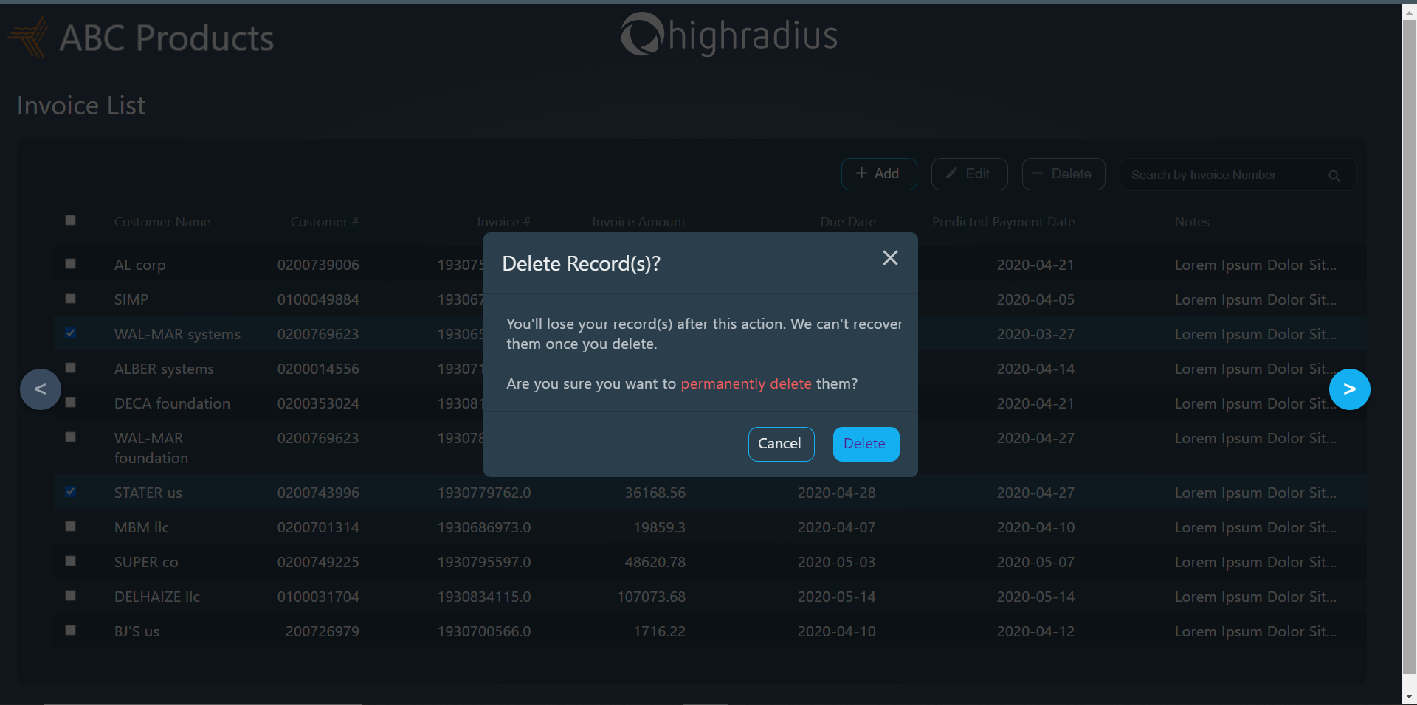Image resolution: width=1417 pixels, height=705 pixels.
Task: Click the Invoice Amount column header
Action: tap(638, 222)
